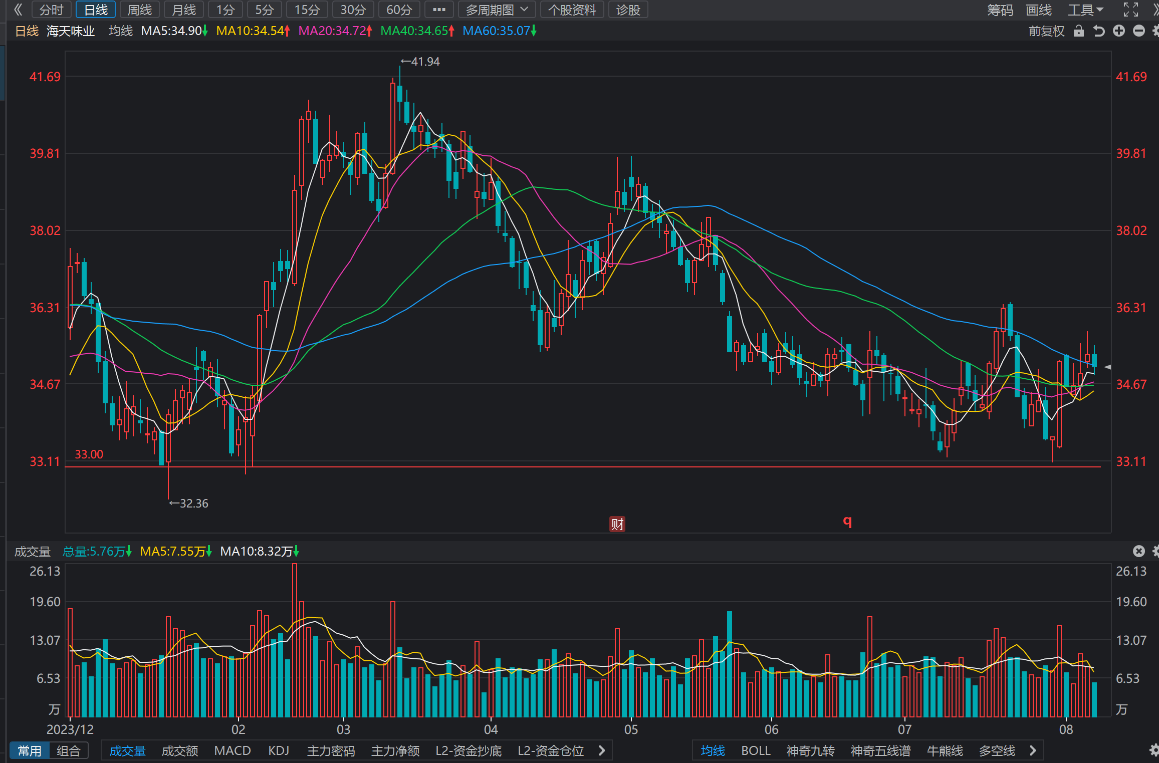Click the 41.94 high price annotation
The width and height of the screenshot is (1159, 763).
tap(420, 62)
